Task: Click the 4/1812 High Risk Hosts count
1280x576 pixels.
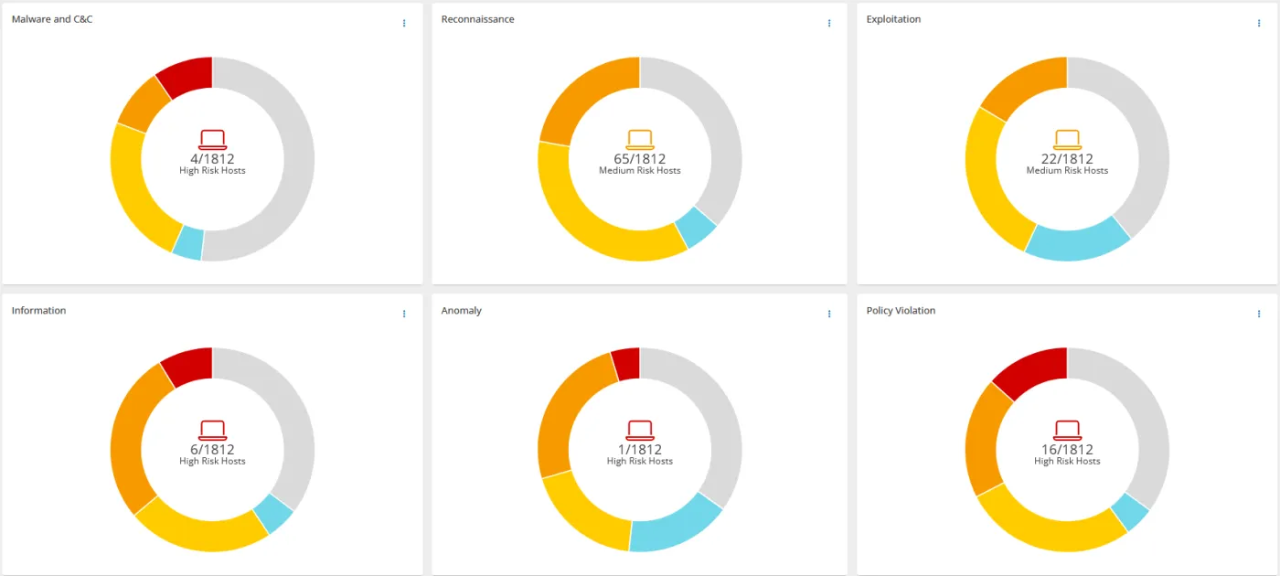Action: [x=212, y=159]
